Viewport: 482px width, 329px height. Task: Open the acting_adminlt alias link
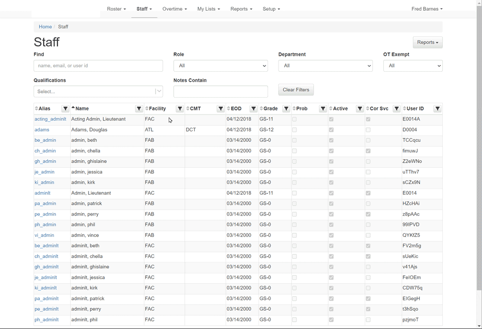point(50,119)
